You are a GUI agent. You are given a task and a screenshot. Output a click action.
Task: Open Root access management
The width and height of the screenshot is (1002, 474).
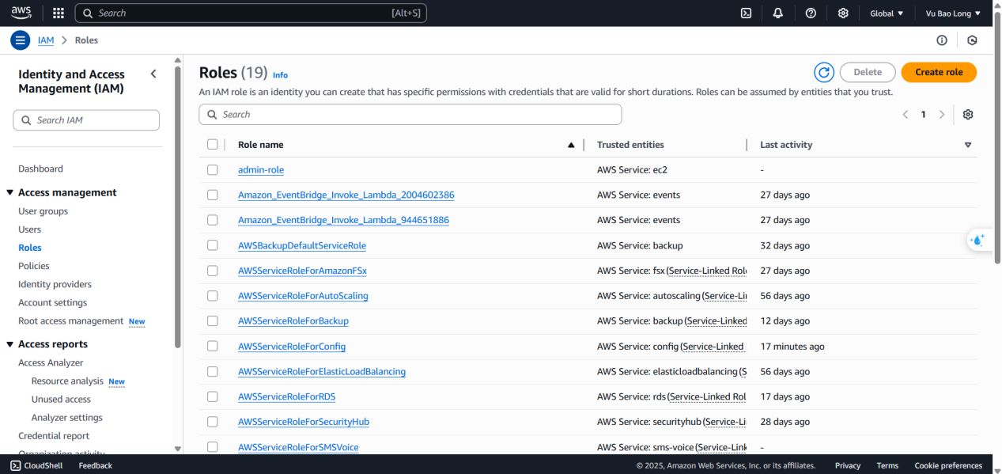70,320
